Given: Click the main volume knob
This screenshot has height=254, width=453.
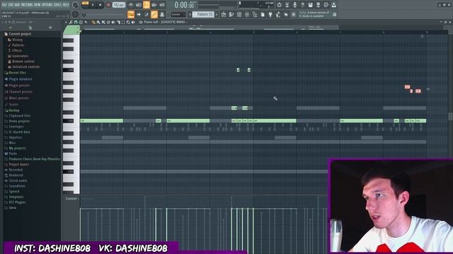Looking at the screenshot, I should [76, 5].
